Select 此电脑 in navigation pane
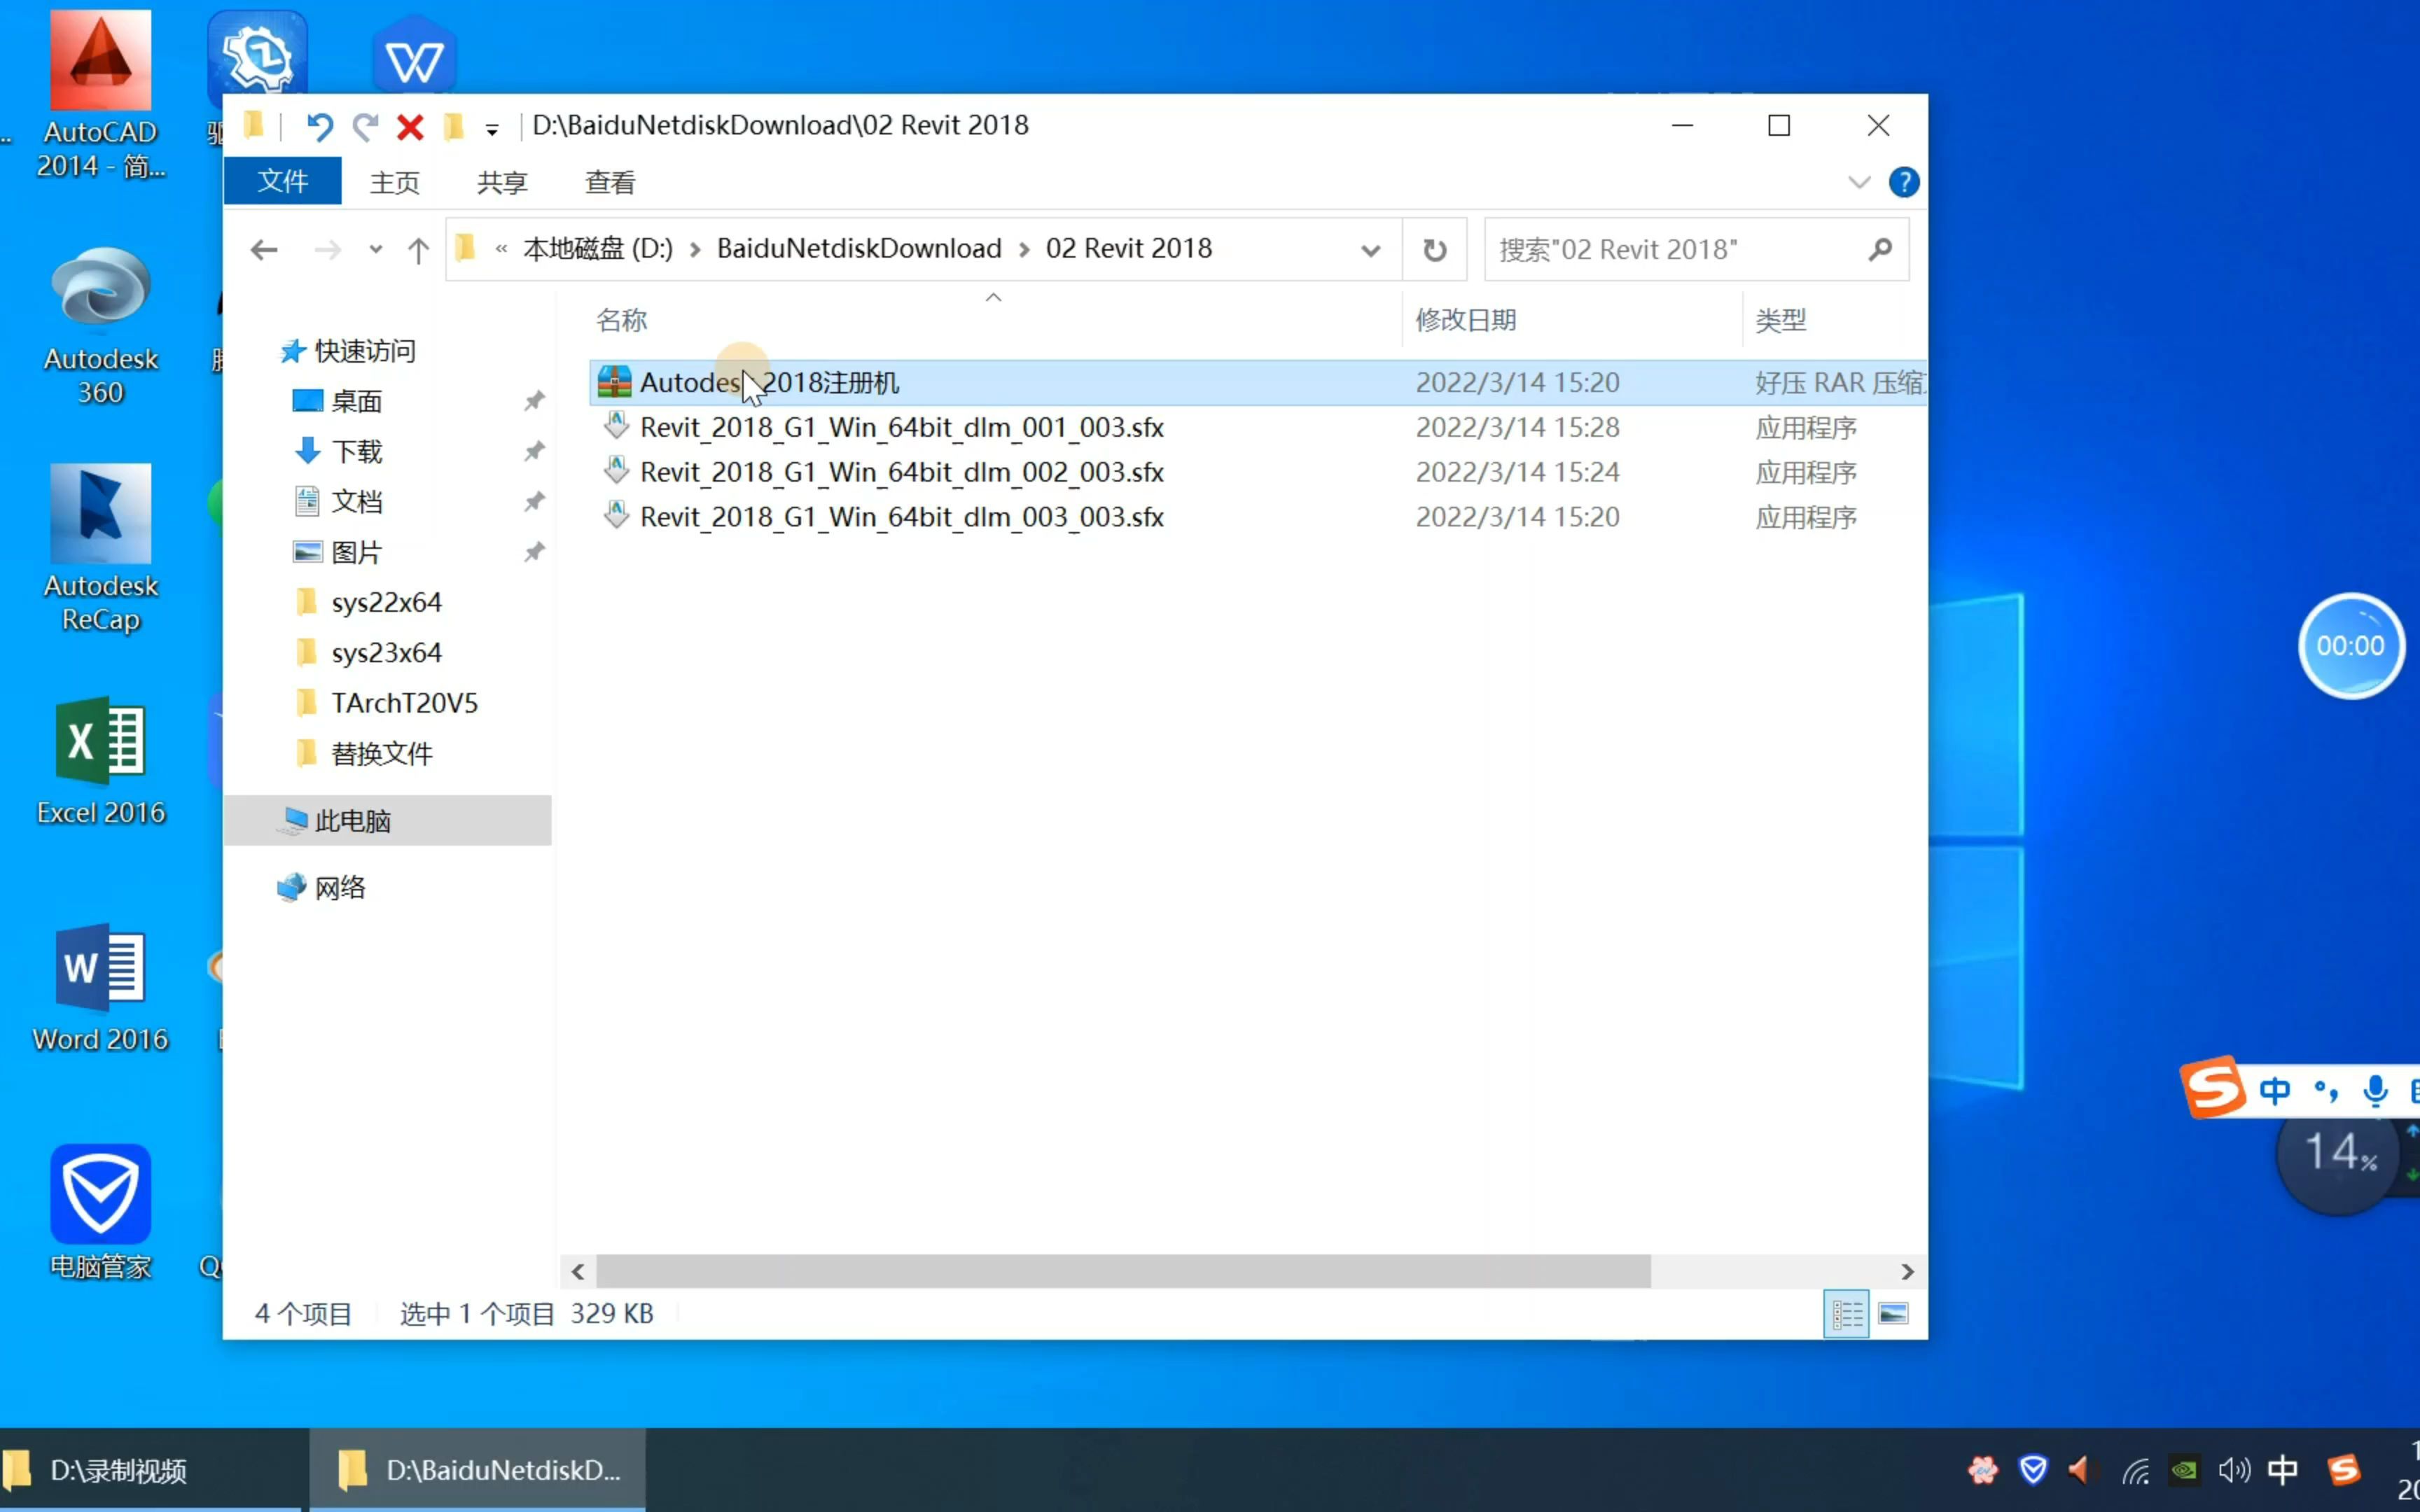Viewport: 2420px width, 1512px height. click(352, 821)
